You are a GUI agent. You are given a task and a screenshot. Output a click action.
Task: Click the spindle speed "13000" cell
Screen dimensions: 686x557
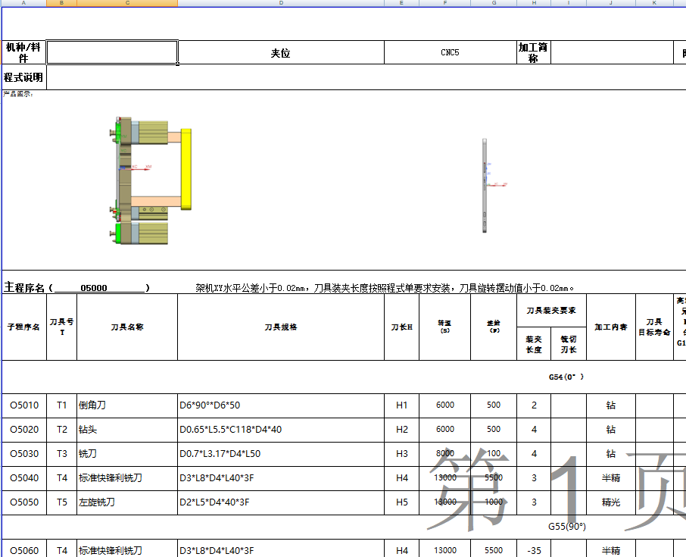tap(444, 478)
